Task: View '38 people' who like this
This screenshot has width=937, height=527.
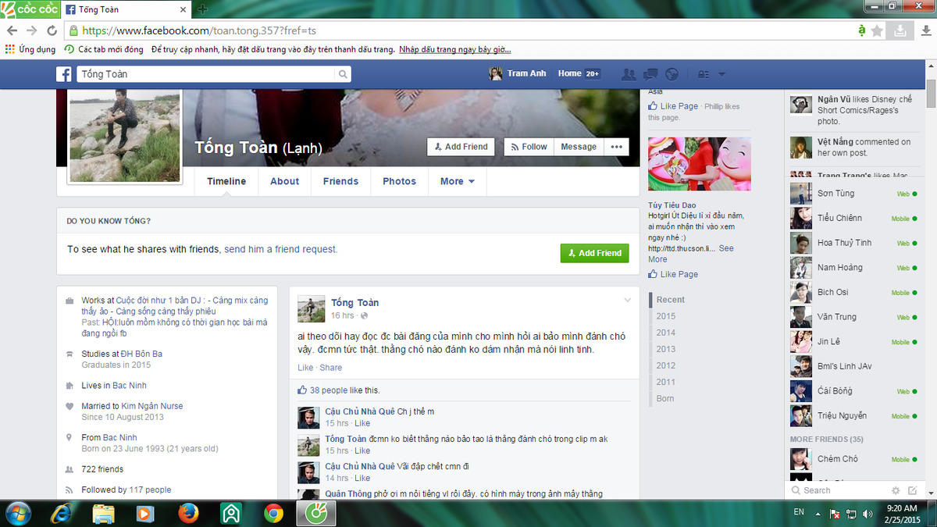Action: pyautogui.click(x=329, y=390)
